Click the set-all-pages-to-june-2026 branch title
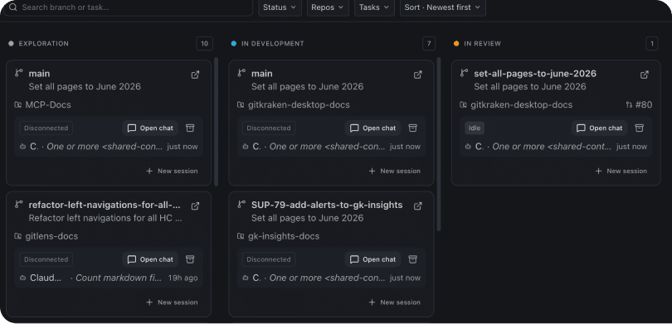 tap(535, 74)
